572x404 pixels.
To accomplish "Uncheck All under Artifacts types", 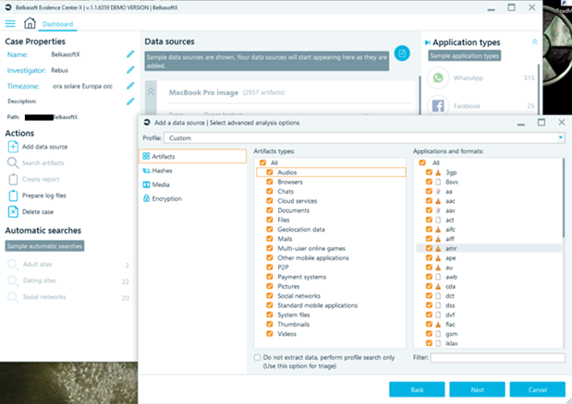I will pos(262,162).
